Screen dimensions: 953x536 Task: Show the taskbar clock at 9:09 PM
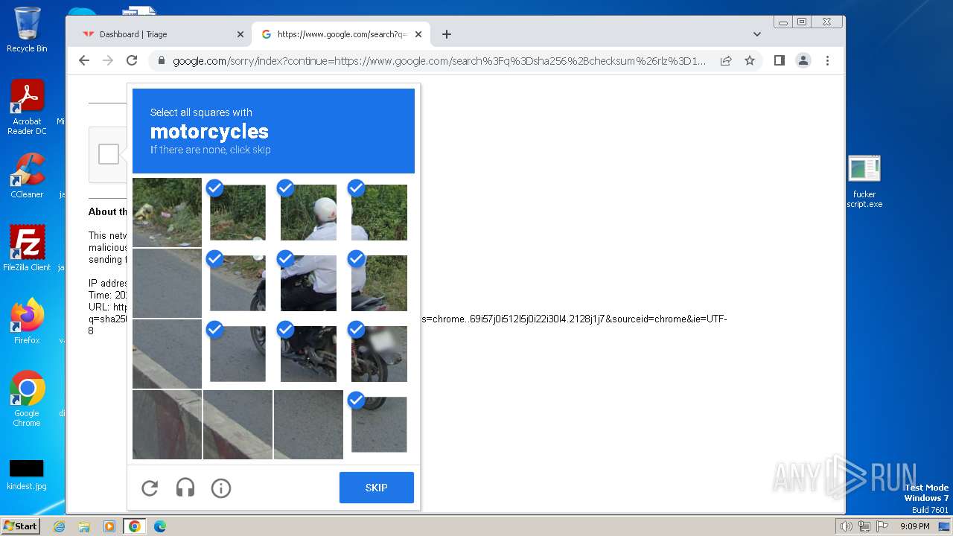coord(914,526)
